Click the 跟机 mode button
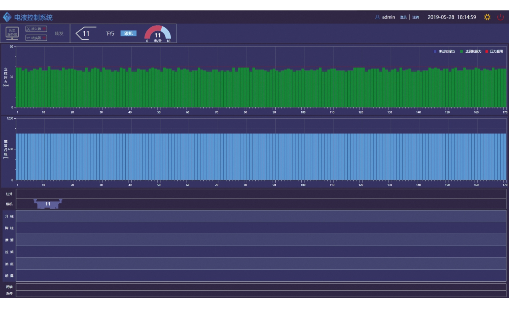Image resolution: width=509 pixels, height=309 pixels. click(128, 33)
